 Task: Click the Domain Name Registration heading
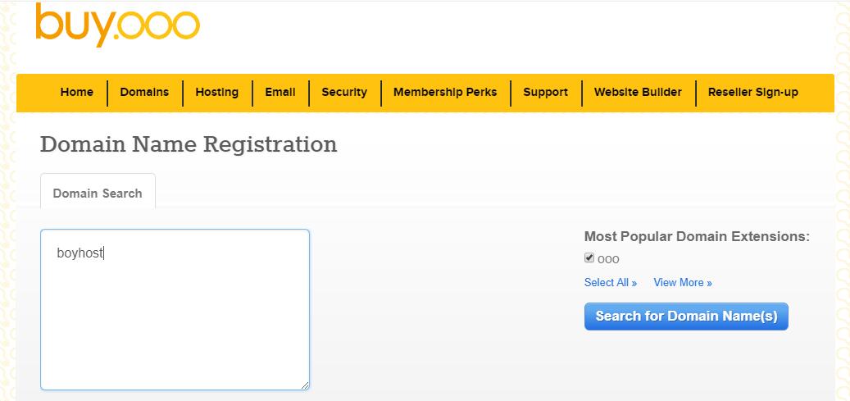pyautogui.click(x=189, y=144)
